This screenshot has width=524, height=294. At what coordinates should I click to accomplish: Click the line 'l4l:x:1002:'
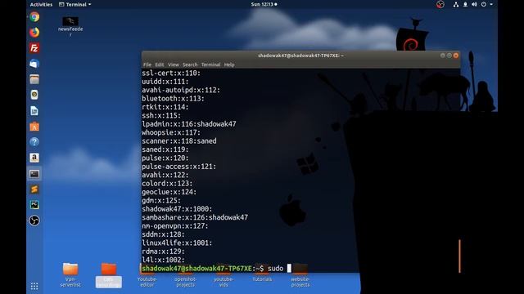(x=163, y=260)
